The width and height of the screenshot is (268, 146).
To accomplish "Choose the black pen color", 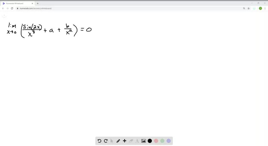I will [x=150, y=141].
